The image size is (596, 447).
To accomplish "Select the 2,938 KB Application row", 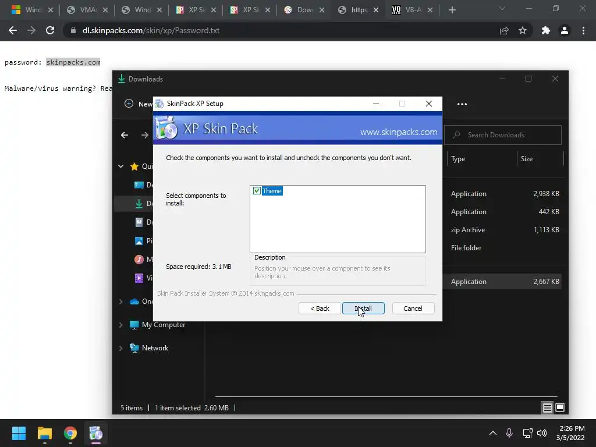I will point(502,194).
